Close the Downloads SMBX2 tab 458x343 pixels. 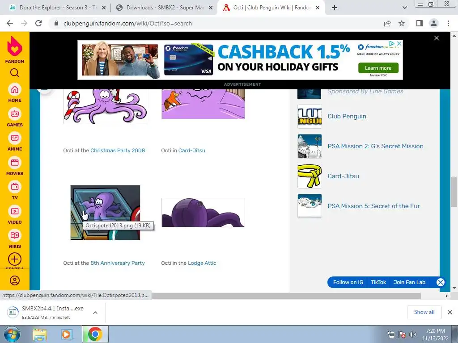click(x=211, y=8)
